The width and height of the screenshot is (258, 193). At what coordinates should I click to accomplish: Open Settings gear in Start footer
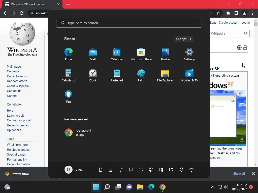click(181, 170)
